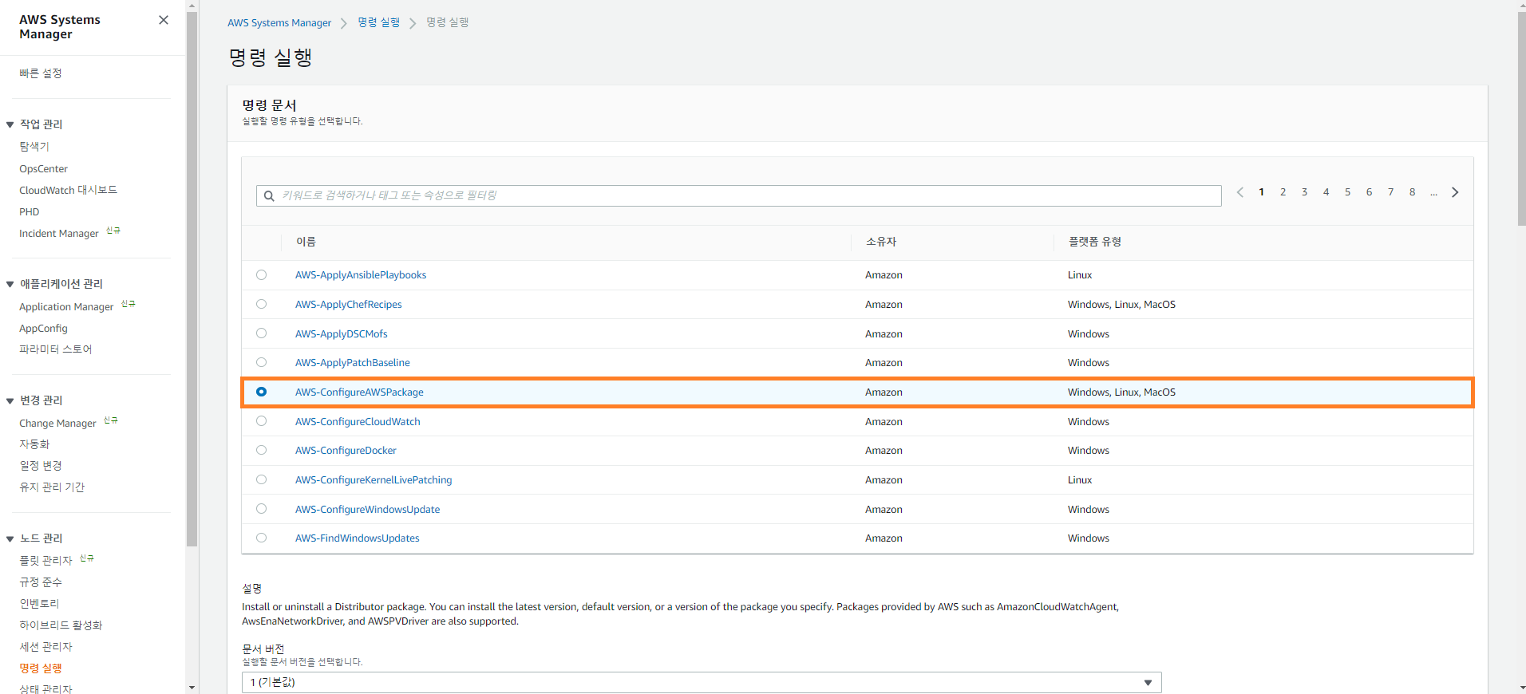Select AWS-FindWindowsUpdates radio button
Viewport: 1526px width, 694px height.
[x=261, y=538]
